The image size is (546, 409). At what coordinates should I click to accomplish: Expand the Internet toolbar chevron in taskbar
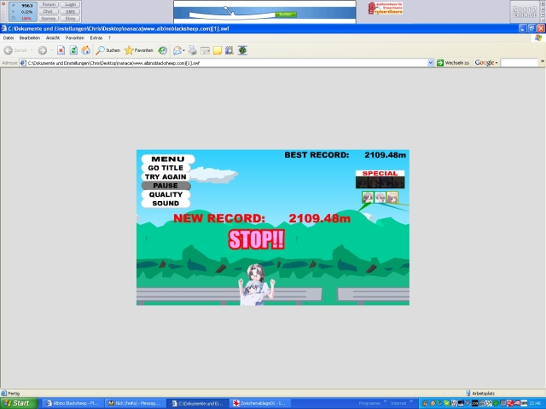coord(411,401)
